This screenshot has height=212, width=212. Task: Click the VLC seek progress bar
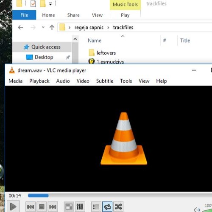(x=120, y=195)
